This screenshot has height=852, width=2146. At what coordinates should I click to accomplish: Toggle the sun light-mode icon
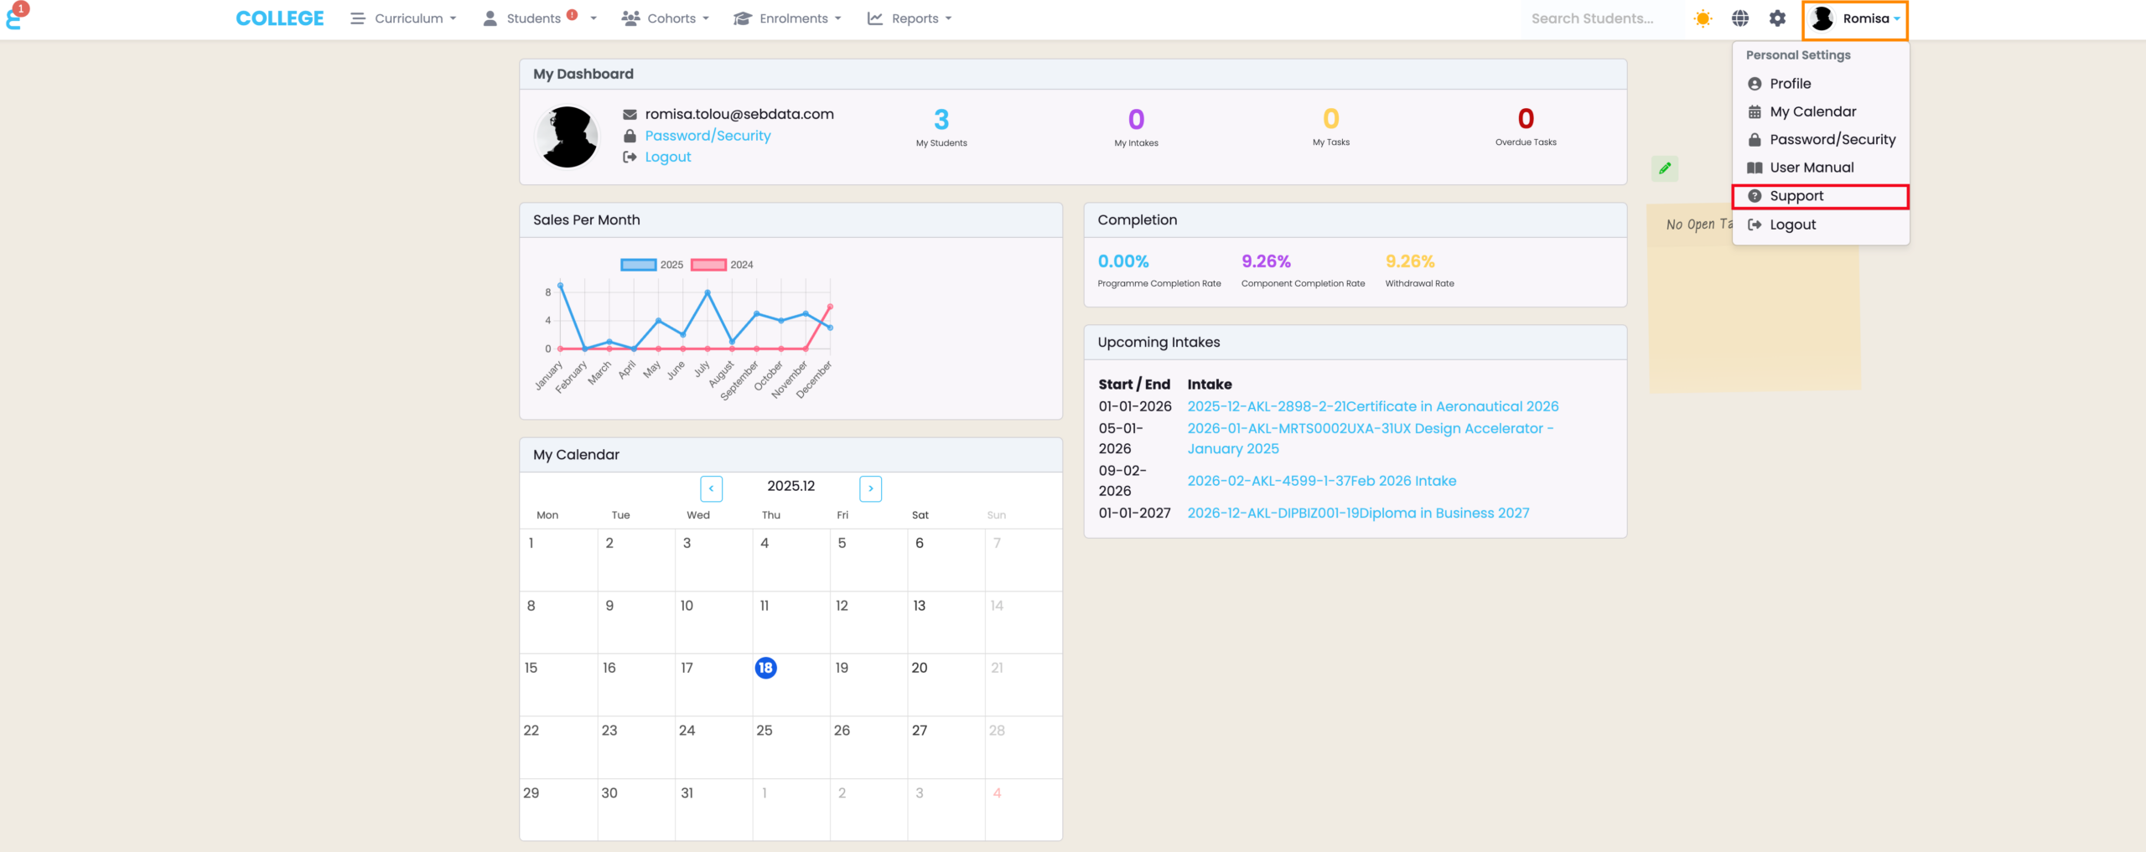(1703, 18)
